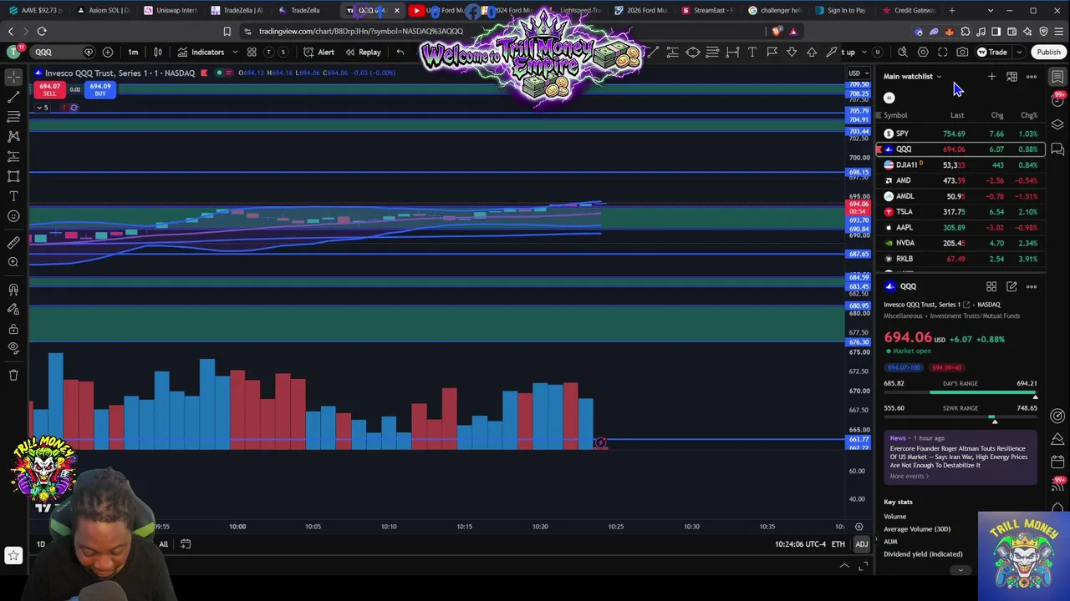Viewport: 1070px width, 601px height.
Task: Add a symbol to the watchlist
Action: tap(991, 77)
